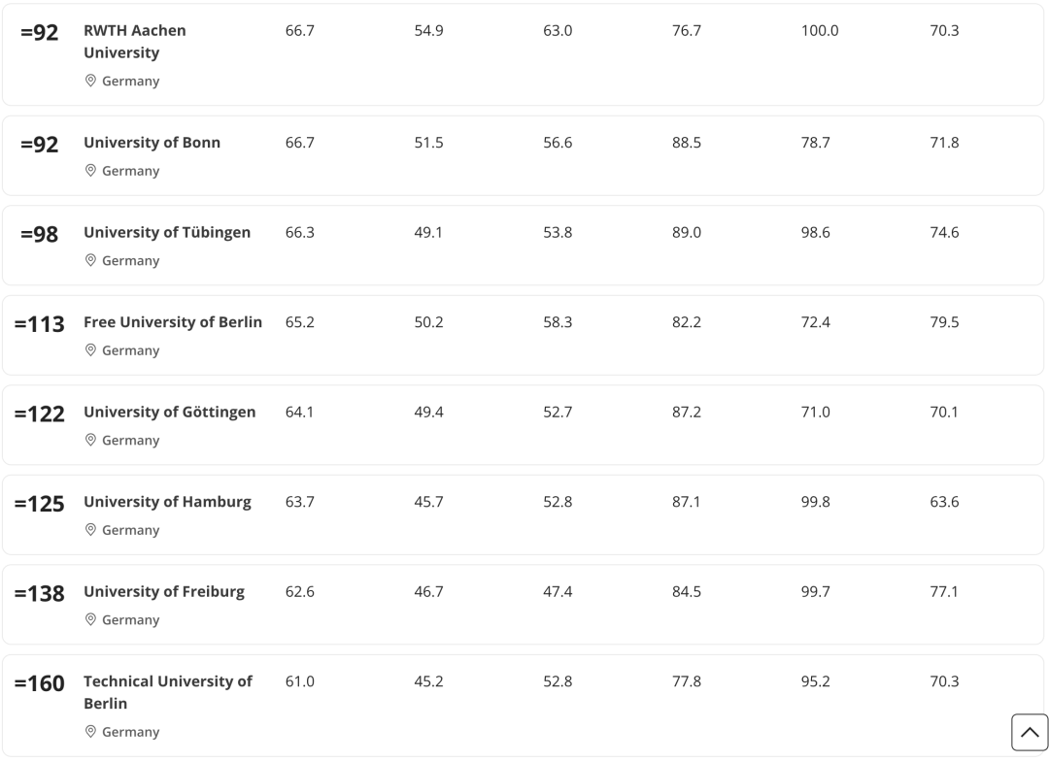
Task: Click RWTH Aachen's 100.0 score value
Action: click(x=820, y=31)
